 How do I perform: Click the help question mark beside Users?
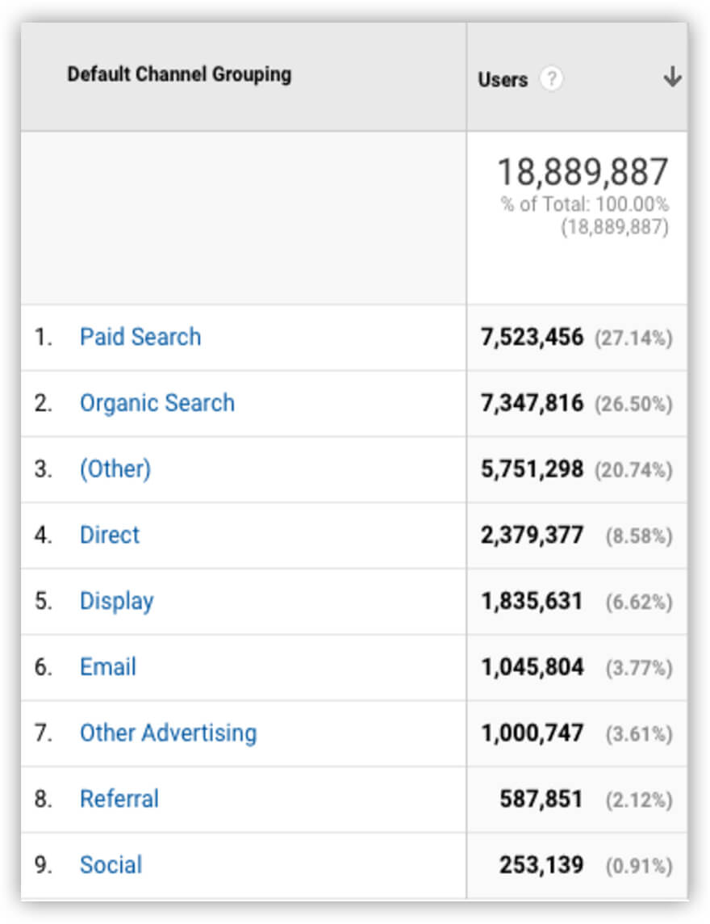pyautogui.click(x=551, y=79)
